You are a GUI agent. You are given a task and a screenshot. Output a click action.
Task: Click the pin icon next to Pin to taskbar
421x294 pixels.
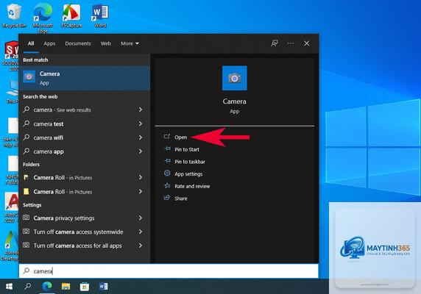(x=167, y=161)
